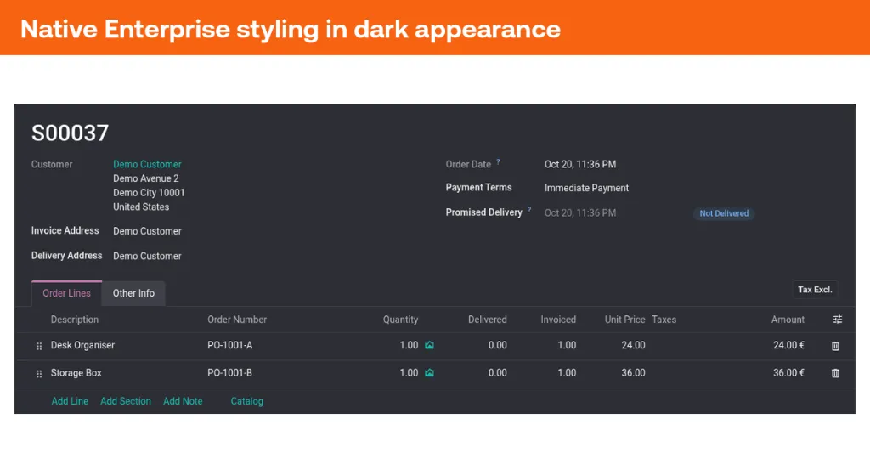Click the Tax Excl. button
870x464 pixels.
[815, 290]
